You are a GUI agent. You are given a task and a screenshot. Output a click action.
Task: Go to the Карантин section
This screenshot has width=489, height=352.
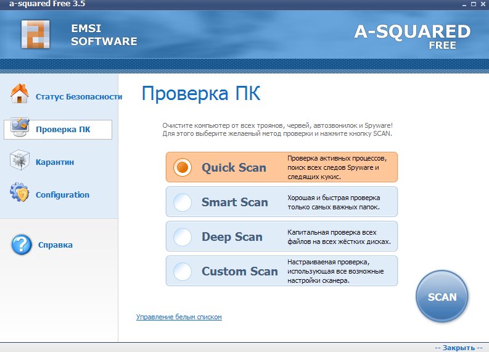click(x=55, y=162)
